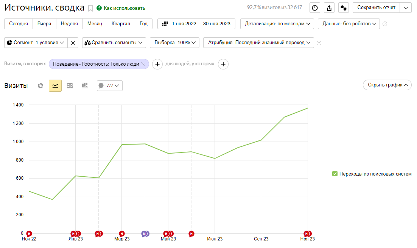Open the report history clock icon
417x248 pixels.
[x=315, y=8]
